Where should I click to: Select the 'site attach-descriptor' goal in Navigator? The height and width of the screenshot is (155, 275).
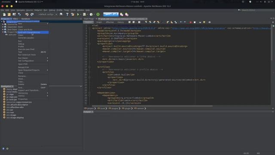click(17, 105)
